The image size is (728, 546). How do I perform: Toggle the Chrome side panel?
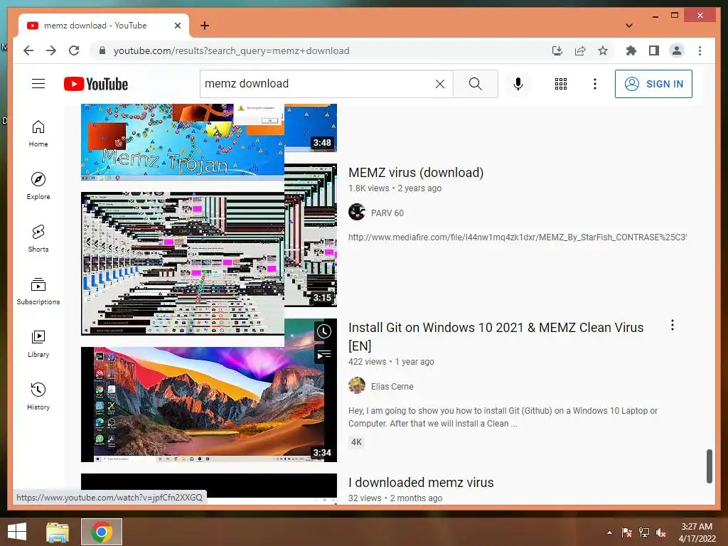[654, 50]
